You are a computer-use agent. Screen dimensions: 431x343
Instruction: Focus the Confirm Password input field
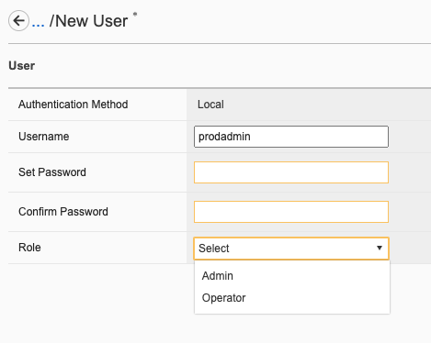point(291,212)
